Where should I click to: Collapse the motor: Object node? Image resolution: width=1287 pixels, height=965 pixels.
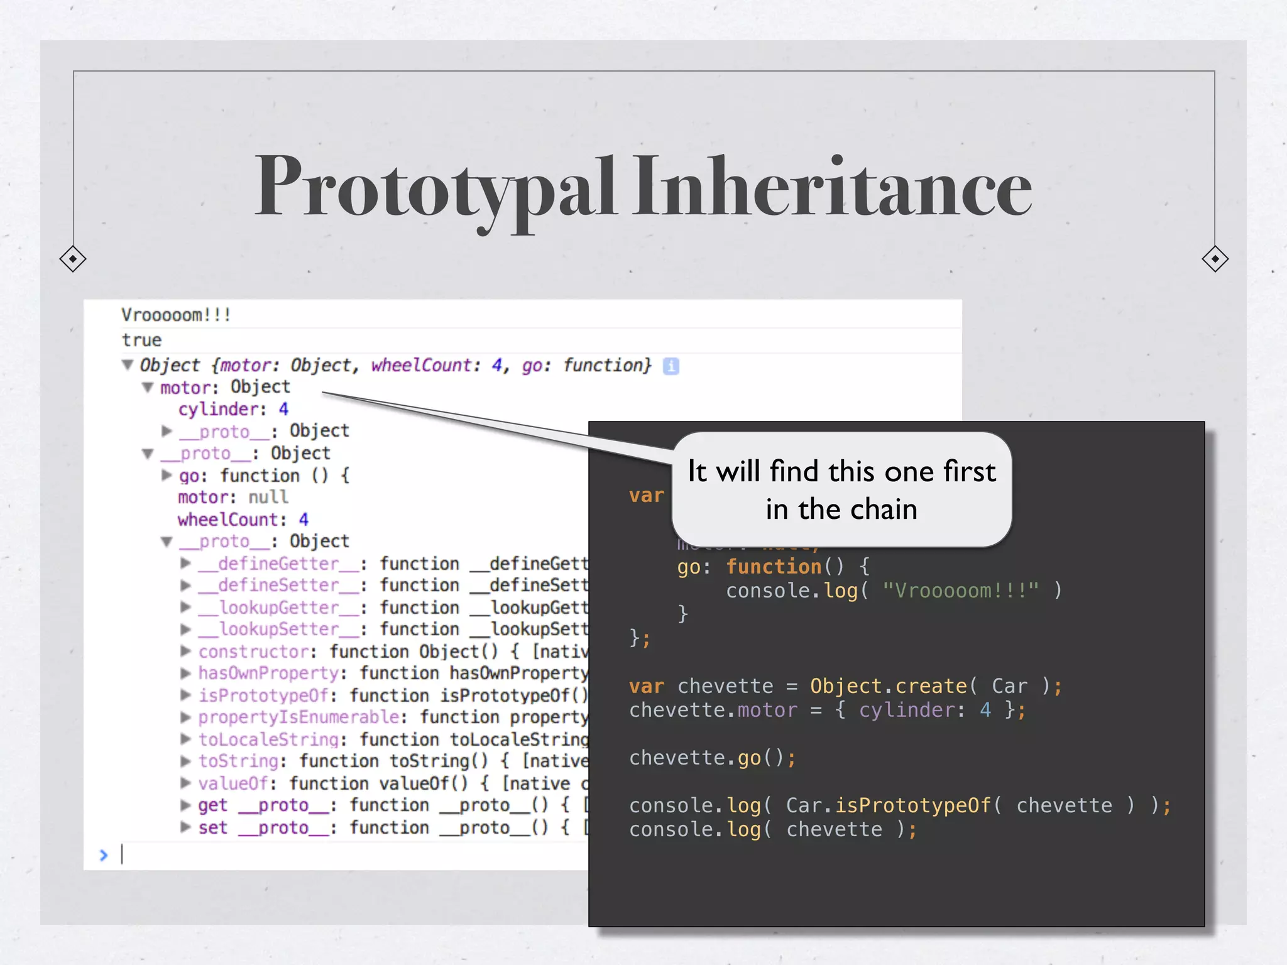[148, 387]
